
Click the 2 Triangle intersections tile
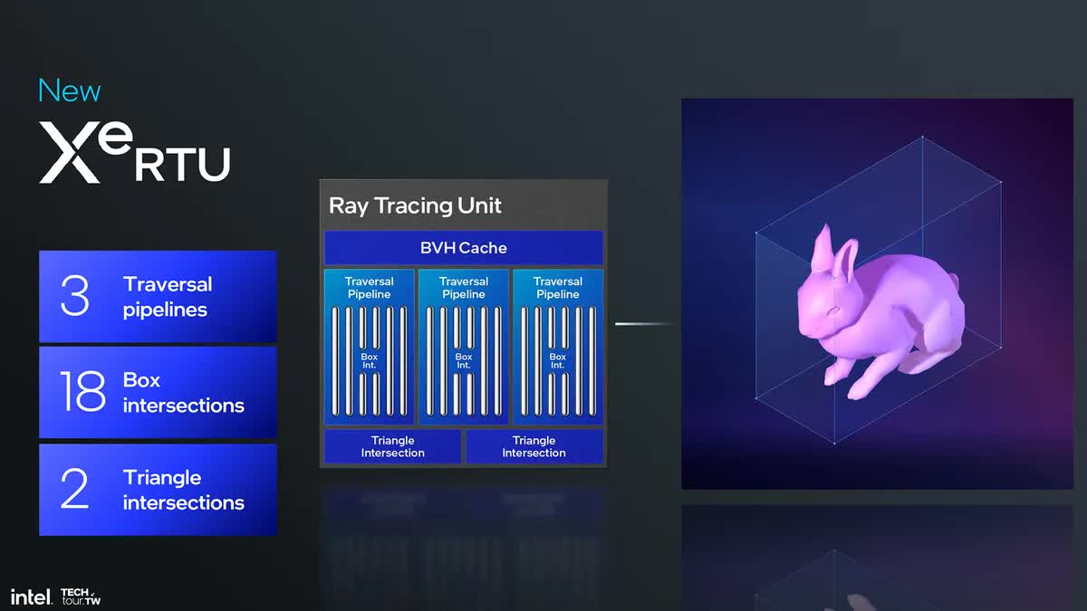click(x=158, y=490)
